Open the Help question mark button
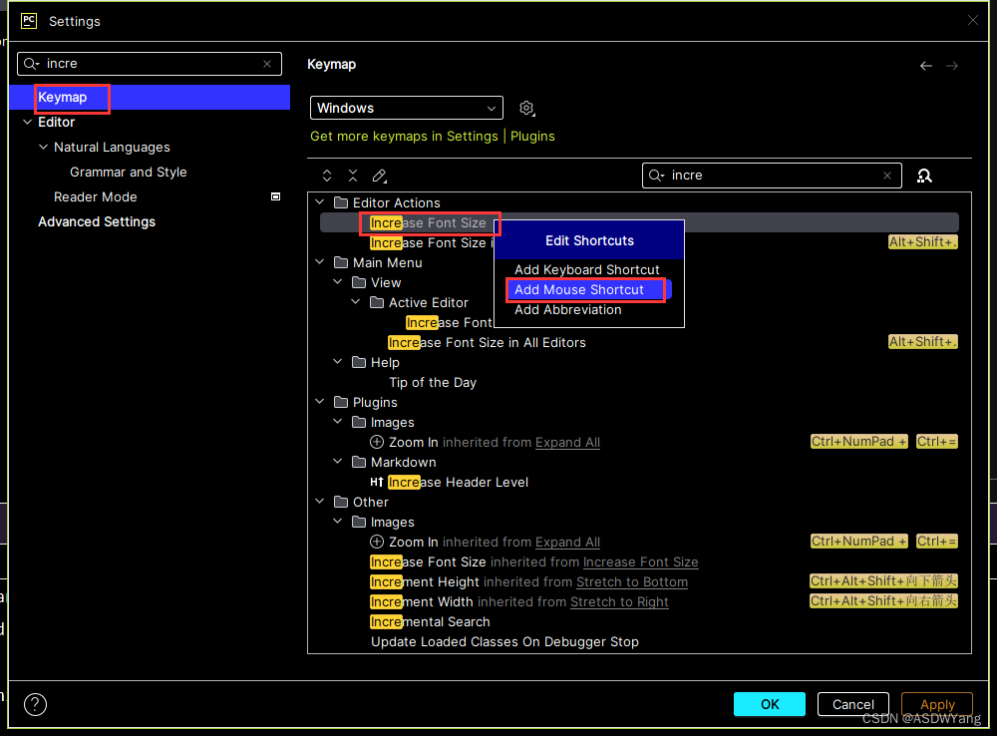Image resolution: width=997 pixels, height=736 pixels. pyautogui.click(x=35, y=704)
